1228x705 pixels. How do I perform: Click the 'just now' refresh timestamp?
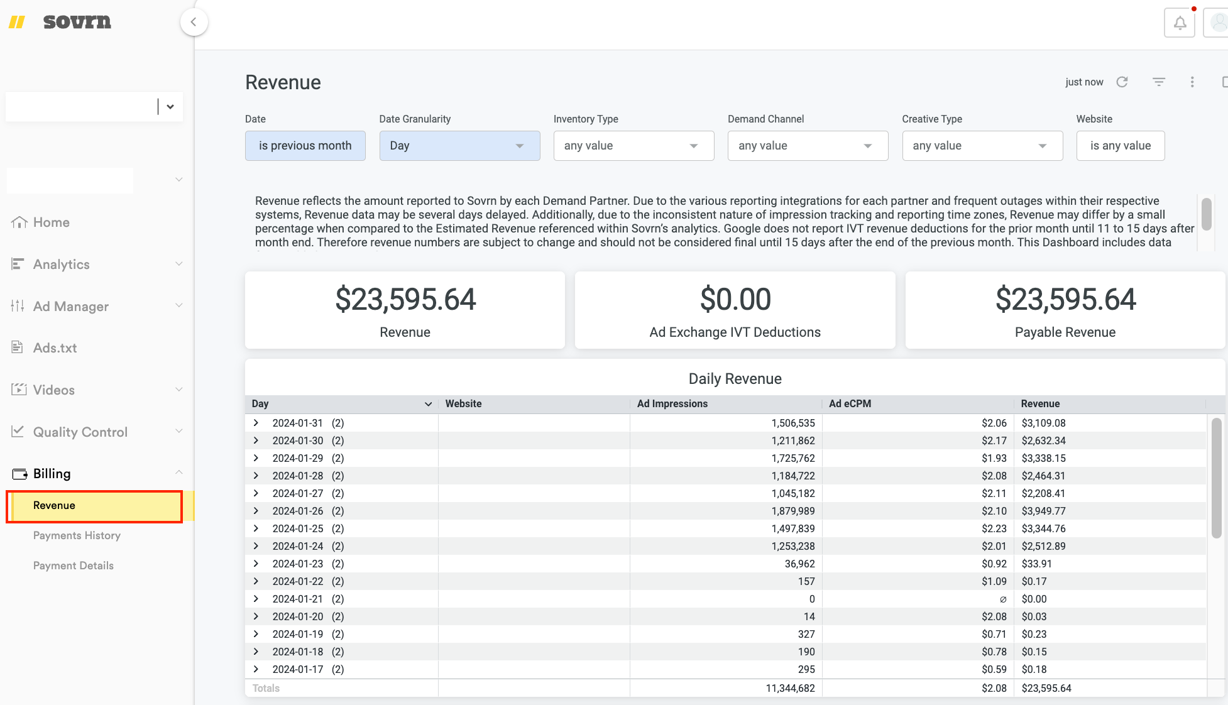point(1084,82)
